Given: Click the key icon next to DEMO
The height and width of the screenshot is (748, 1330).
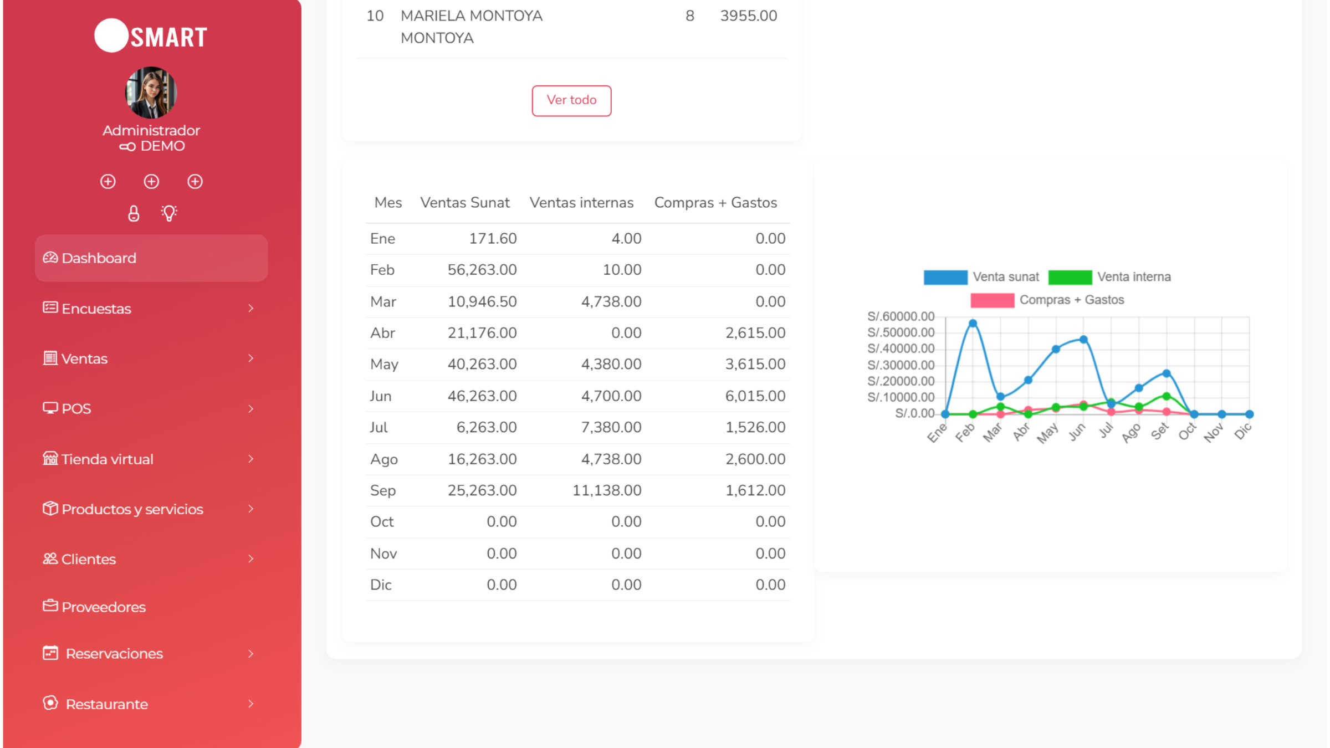Looking at the screenshot, I should click(127, 147).
